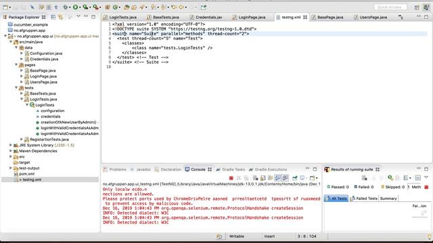Viewport: 433px width, 243px height.
Task: Open Run button dropdown arrow
Action: coord(80,7)
